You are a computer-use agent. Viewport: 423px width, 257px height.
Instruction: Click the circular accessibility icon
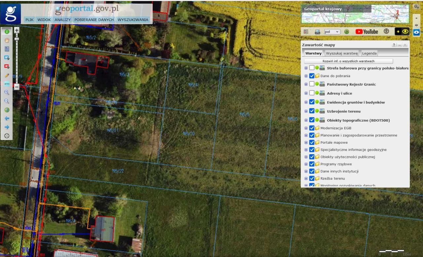[x=386, y=32]
